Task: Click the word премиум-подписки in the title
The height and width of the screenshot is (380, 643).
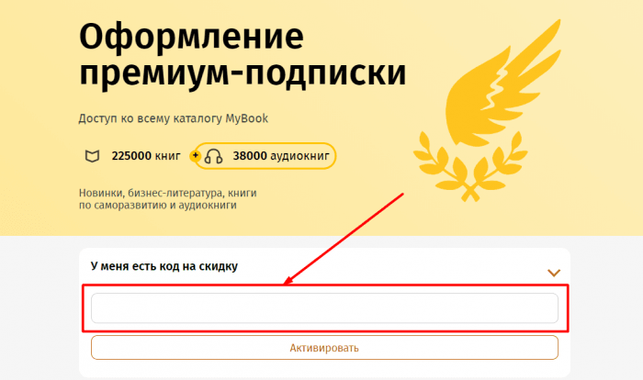Action: pyautogui.click(x=243, y=73)
